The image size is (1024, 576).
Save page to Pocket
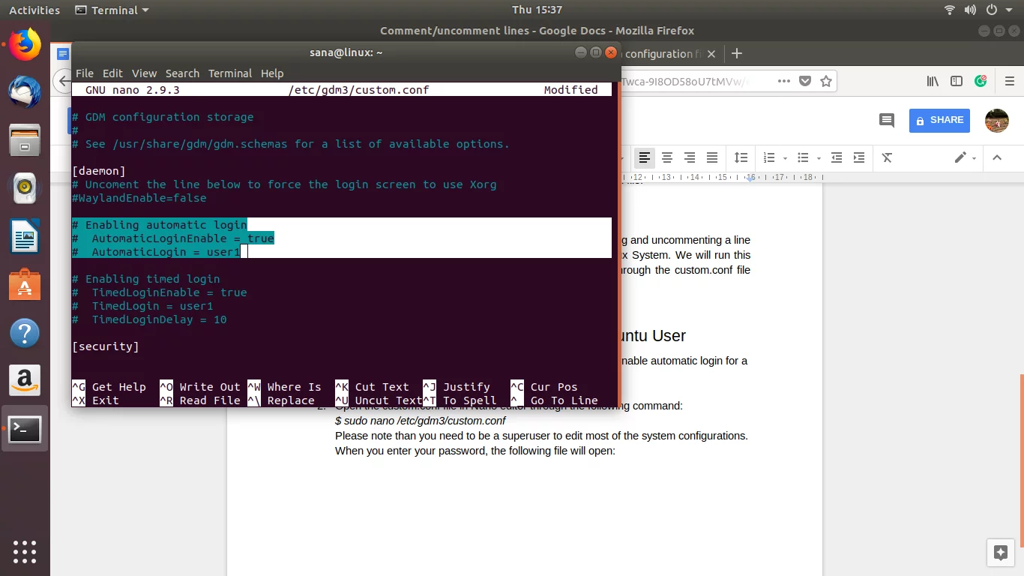pos(805,81)
